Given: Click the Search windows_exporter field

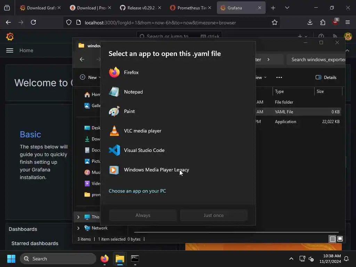Looking at the screenshot, I should tap(316, 59).
